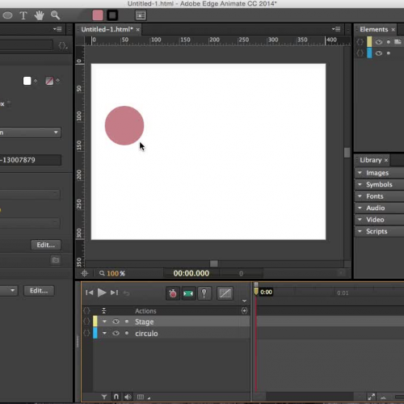
Task: Click the pink circle on the stage
Action: tap(124, 125)
